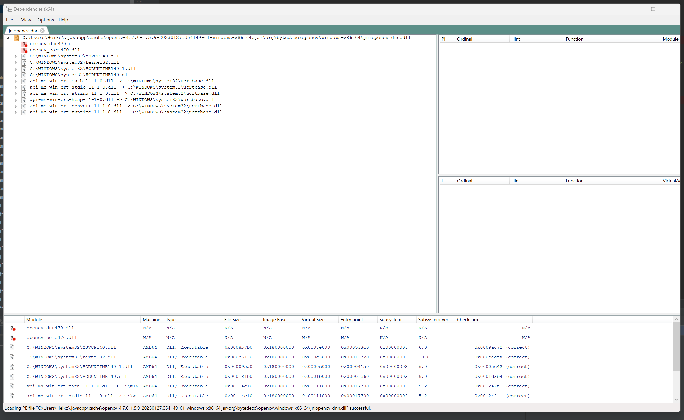Viewport: 684px width, 420px height.
Task: Expand the api-ms-win-crt-runtime tree node
Action: 16,112
